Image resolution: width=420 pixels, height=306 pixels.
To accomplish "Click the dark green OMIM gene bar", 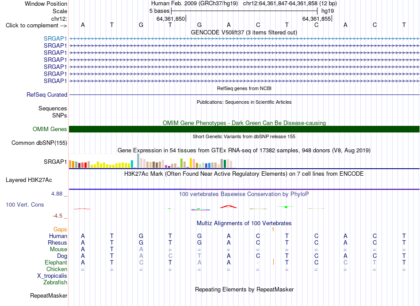I will [x=244, y=129].
